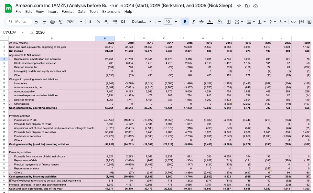Open the Tools menu
Image resolution: width=313 pixels, height=193 pixels.
[94, 12]
